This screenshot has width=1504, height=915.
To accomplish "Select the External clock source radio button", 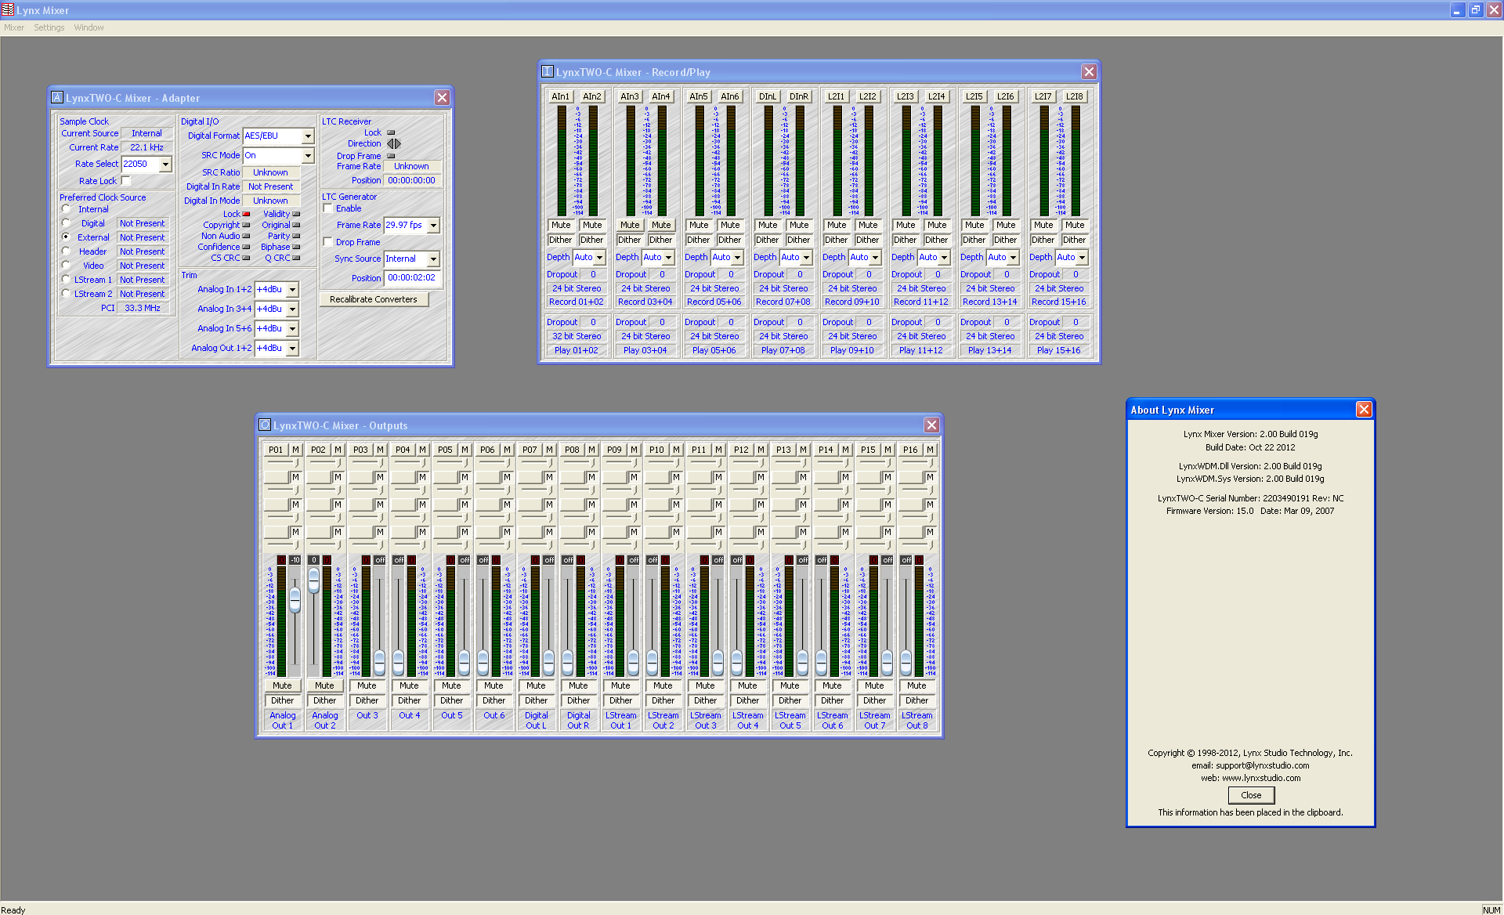I will 66,237.
